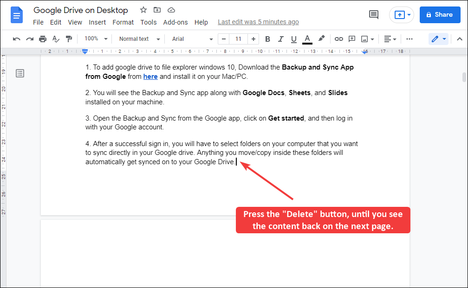This screenshot has width=468, height=288.
Task: Add a comment
Action: pos(351,38)
